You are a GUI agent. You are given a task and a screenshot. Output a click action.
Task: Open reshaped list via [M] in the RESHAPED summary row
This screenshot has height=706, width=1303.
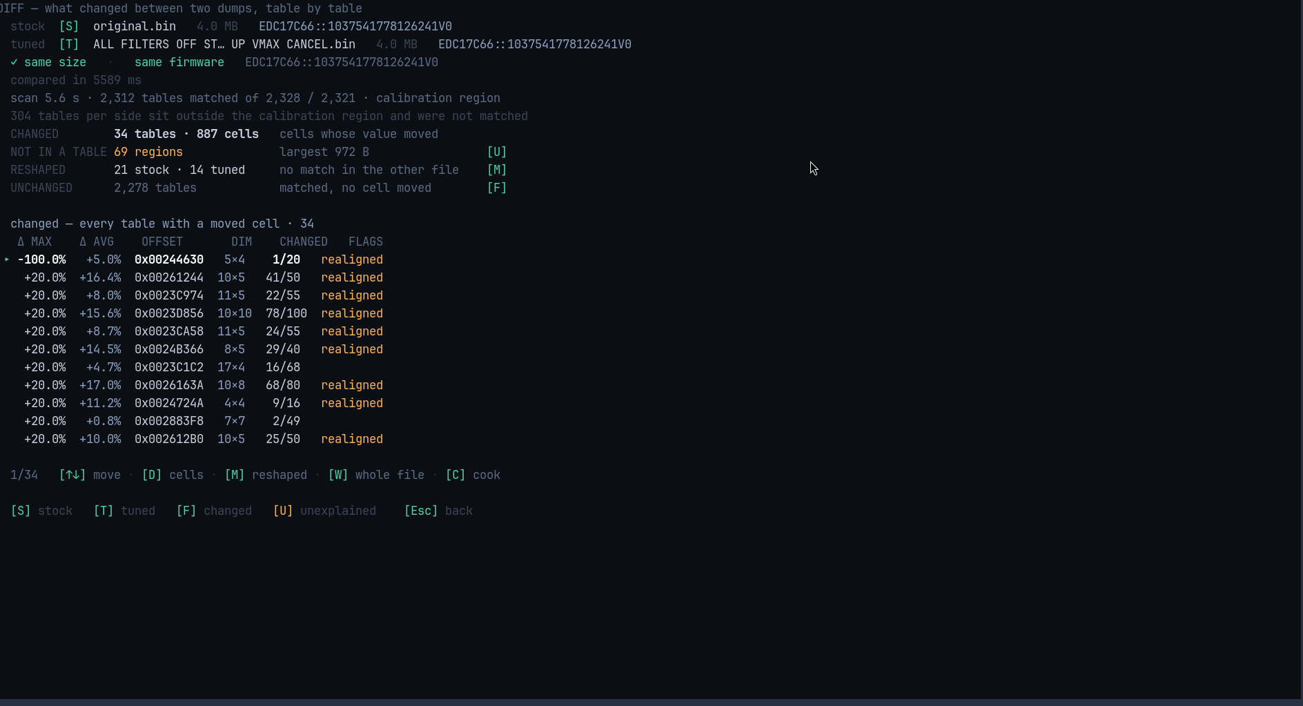pyautogui.click(x=497, y=170)
